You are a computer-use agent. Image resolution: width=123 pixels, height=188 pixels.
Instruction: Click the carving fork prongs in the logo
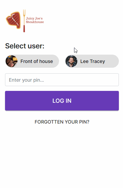click(24, 13)
